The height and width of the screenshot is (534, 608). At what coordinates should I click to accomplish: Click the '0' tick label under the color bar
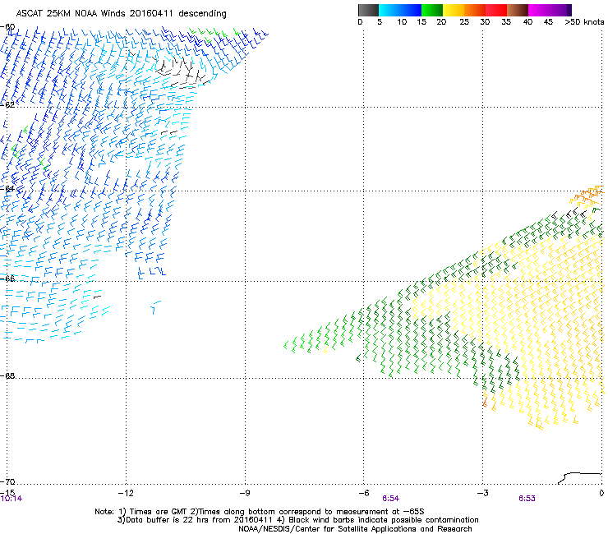click(360, 22)
